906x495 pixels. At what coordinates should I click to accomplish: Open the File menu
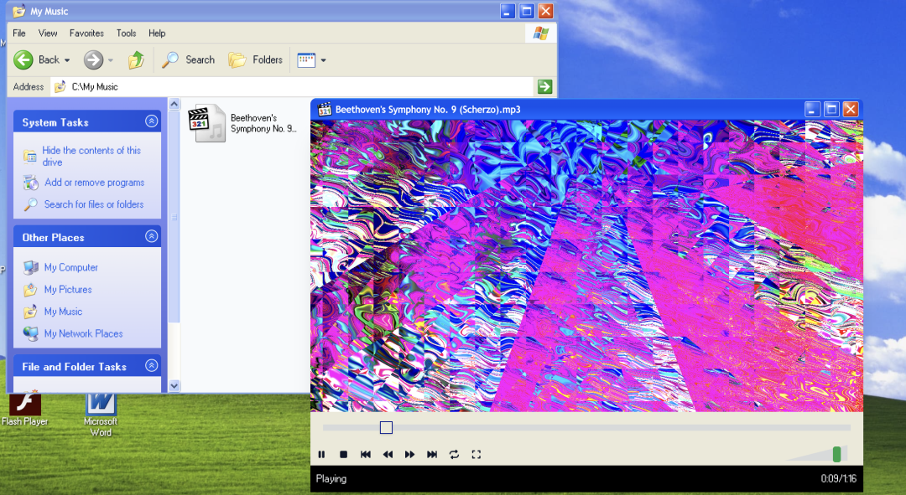(x=19, y=33)
